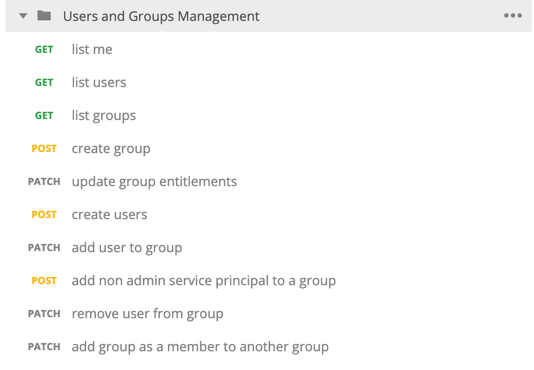Image resolution: width=534 pixels, height=370 pixels.
Task: Select the 'list groups' request
Action: 104,116
